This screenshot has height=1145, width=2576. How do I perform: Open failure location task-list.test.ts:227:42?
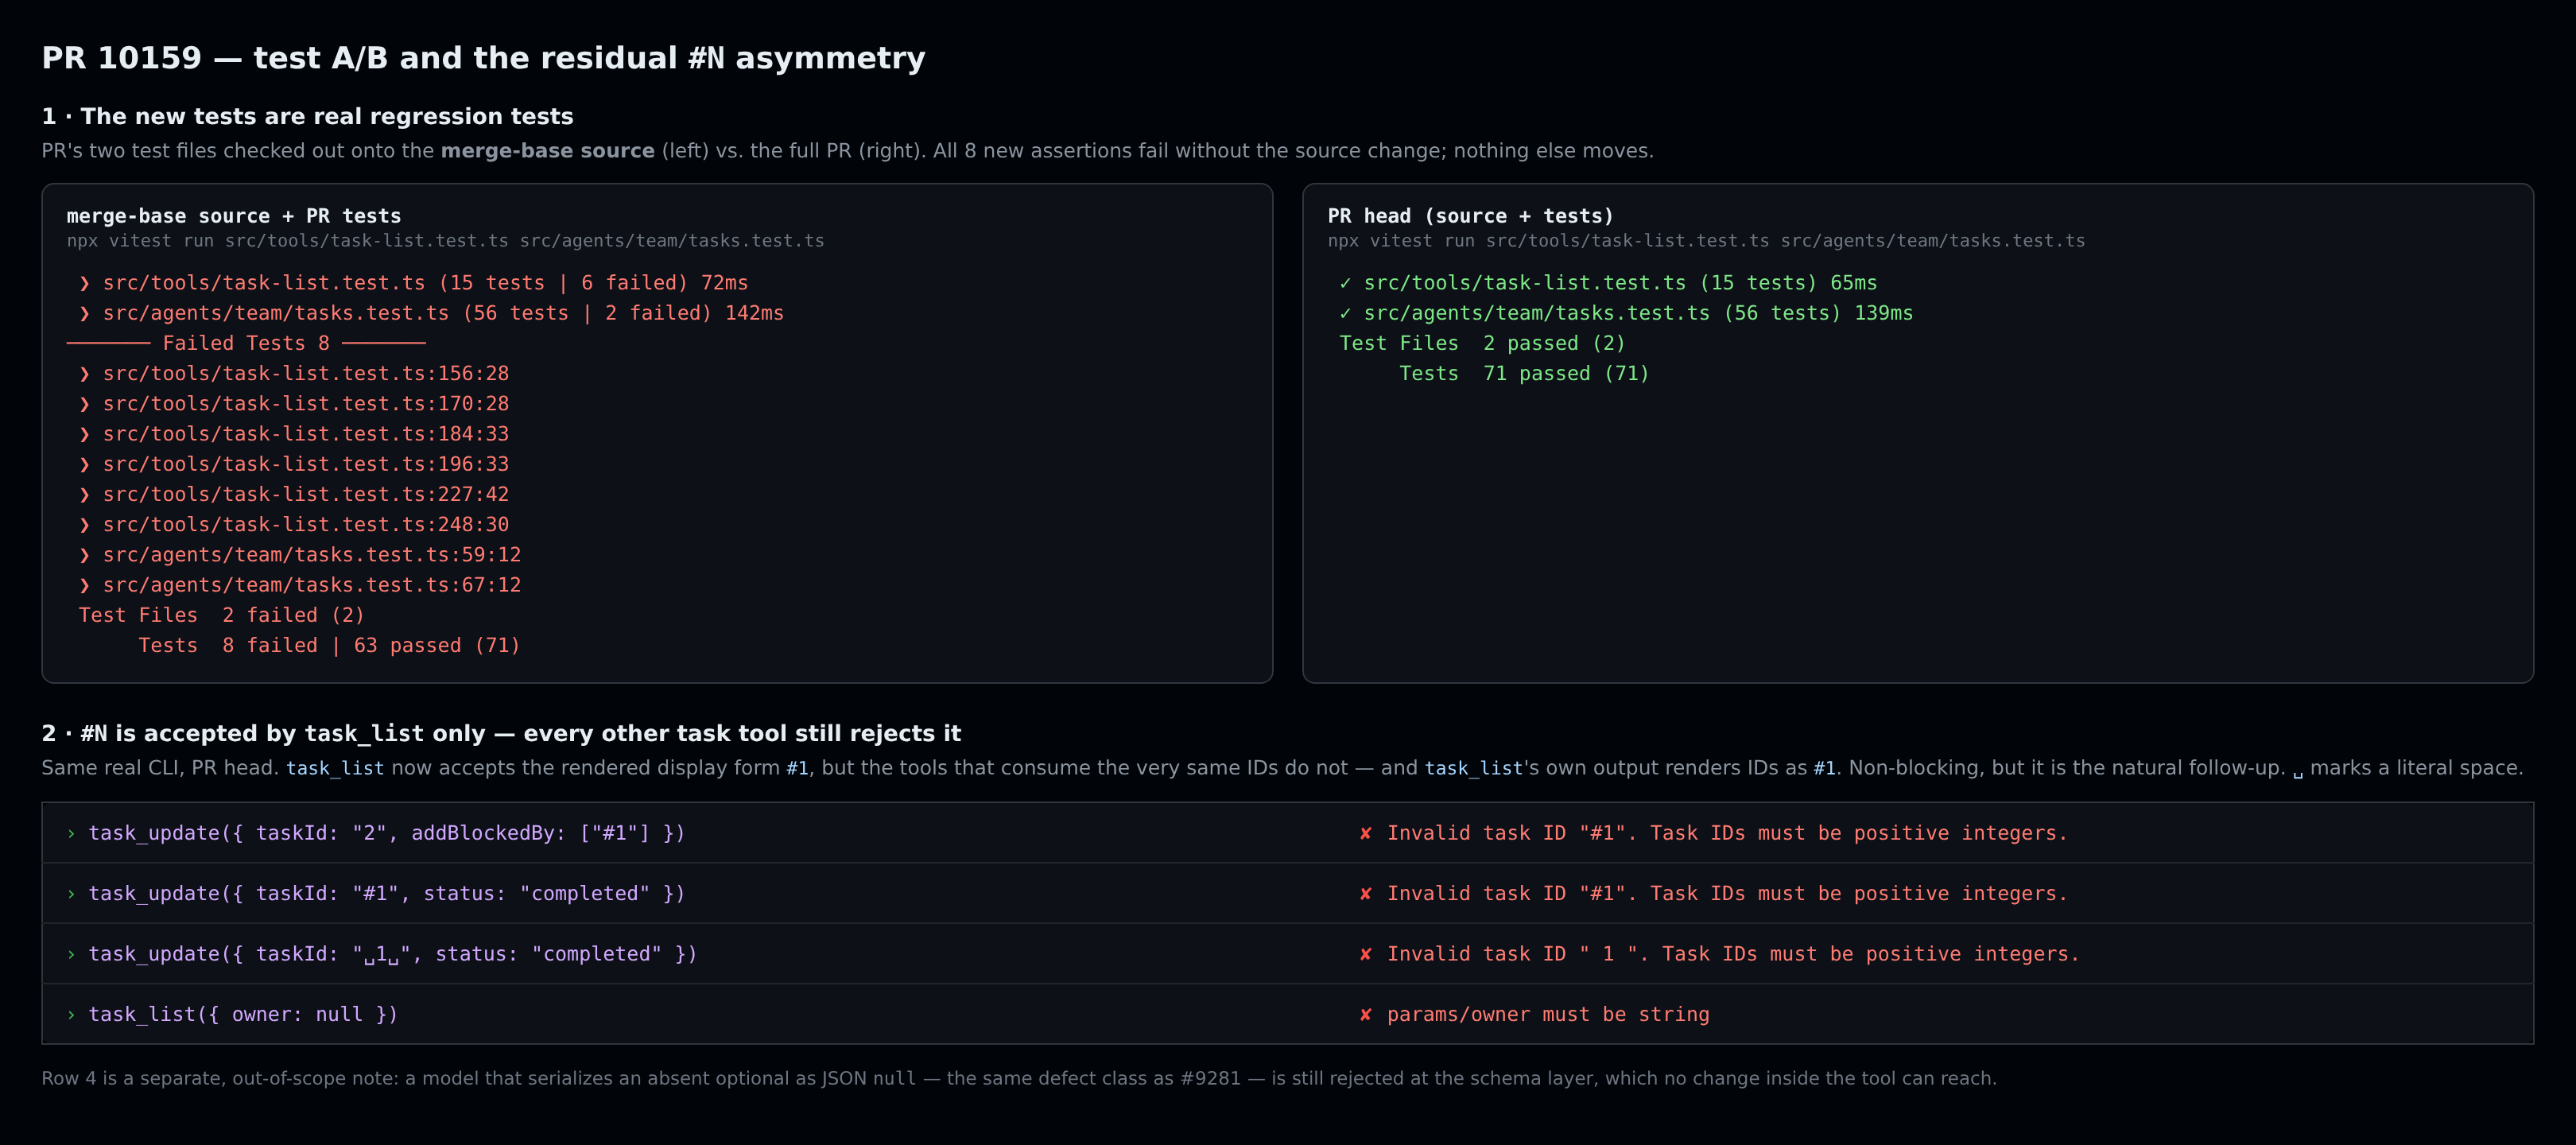(306, 494)
